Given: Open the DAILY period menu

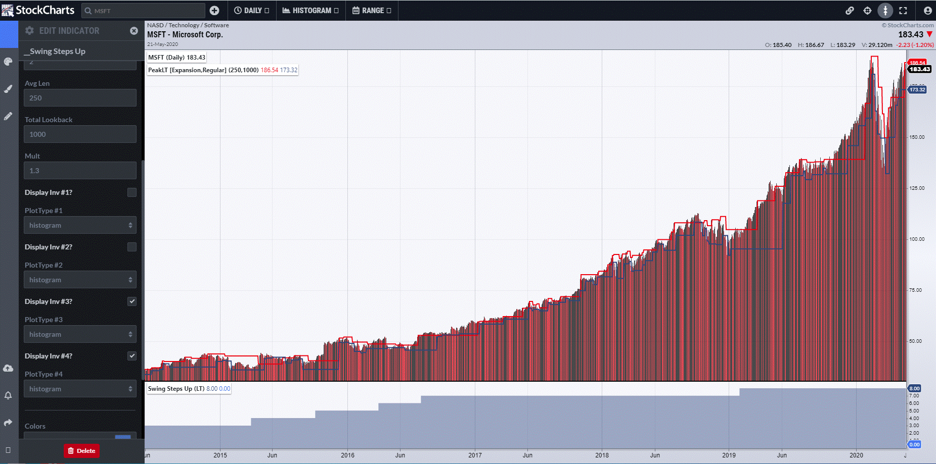Looking at the screenshot, I should point(251,11).
